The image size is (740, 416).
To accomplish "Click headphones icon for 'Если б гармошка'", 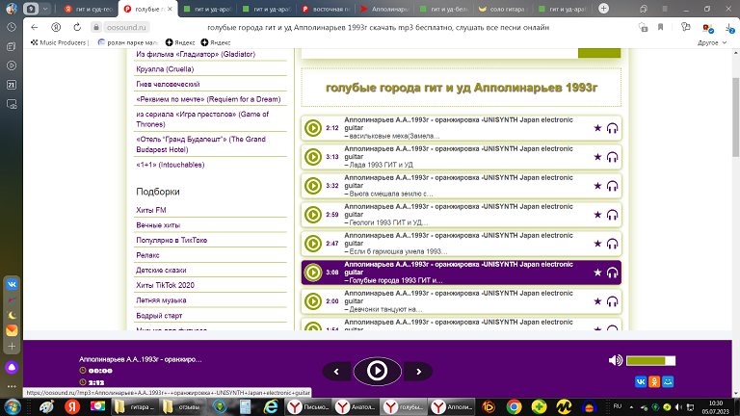I will coord(612,244).
